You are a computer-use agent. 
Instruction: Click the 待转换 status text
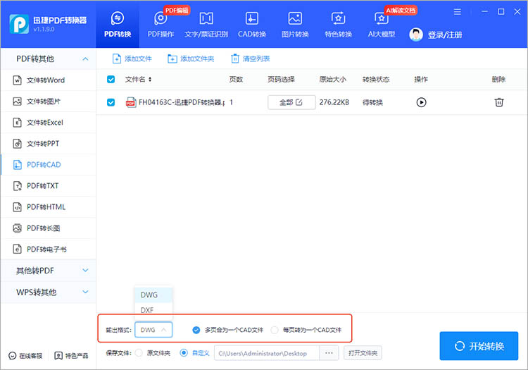372,102
